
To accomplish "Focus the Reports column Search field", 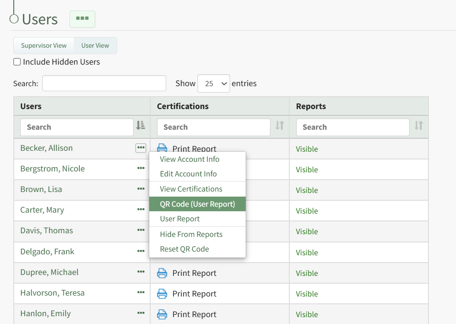I will 353,127.
